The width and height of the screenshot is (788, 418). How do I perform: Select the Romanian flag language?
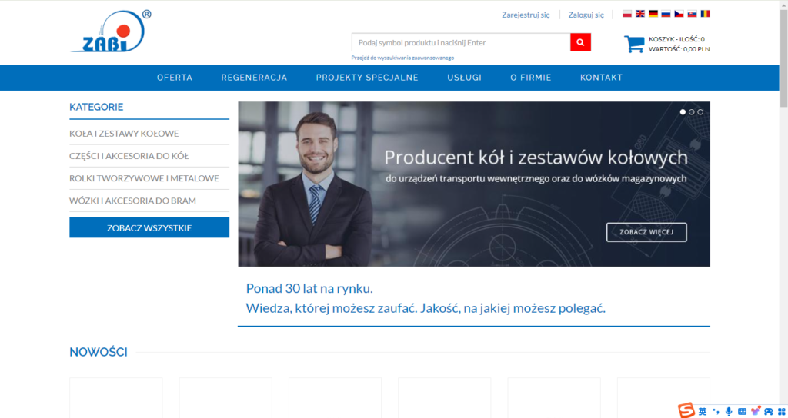705,14
